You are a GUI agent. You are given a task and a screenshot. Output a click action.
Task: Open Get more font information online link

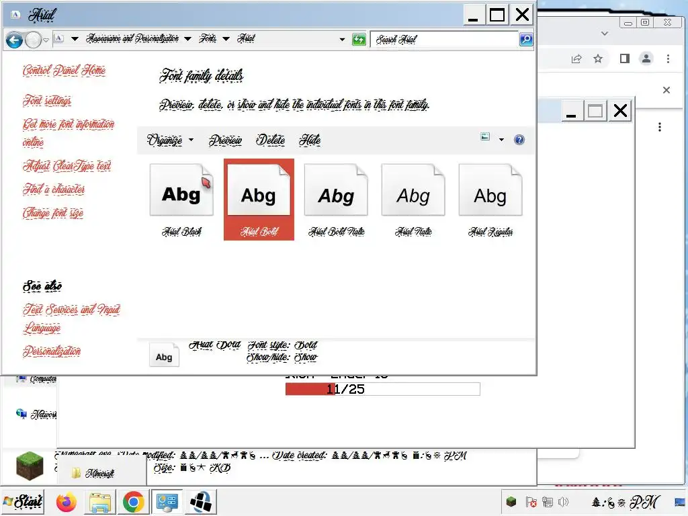coord(69,133)
